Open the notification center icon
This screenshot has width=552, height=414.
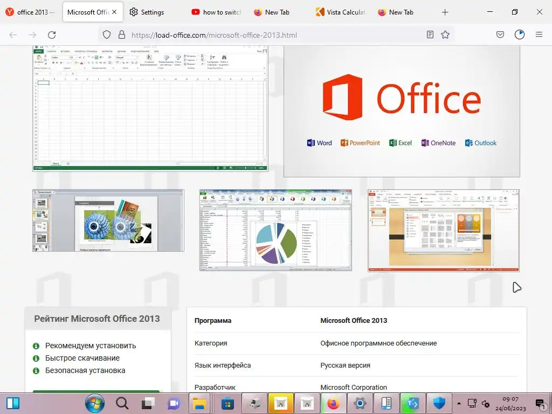[540, 403]
